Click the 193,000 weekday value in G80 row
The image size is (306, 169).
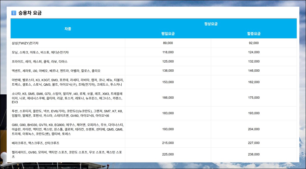168,129
